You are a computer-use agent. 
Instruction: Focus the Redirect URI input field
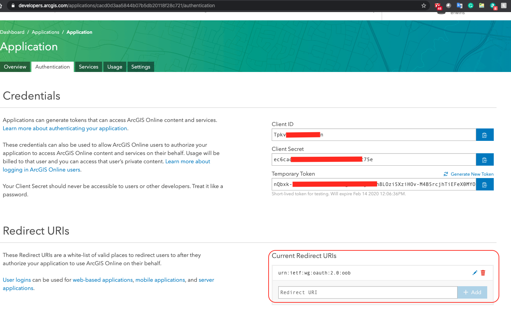[368, 292]
